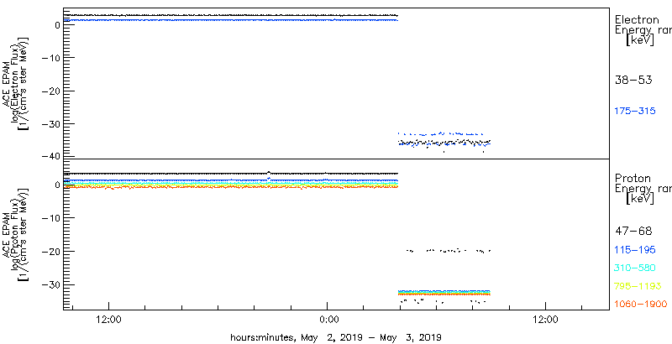Click the ACE EPAM electron flux axis title
Screen dimensions: 672x344
point(16,83)
